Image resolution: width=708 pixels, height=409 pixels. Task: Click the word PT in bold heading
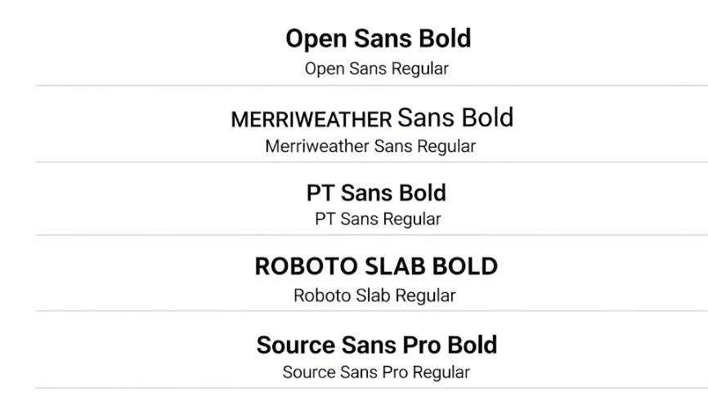[x=320, y=193]
